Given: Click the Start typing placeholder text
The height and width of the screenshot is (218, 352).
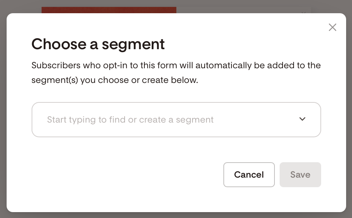Looking at the screenshot, I should tap(130, 120).
